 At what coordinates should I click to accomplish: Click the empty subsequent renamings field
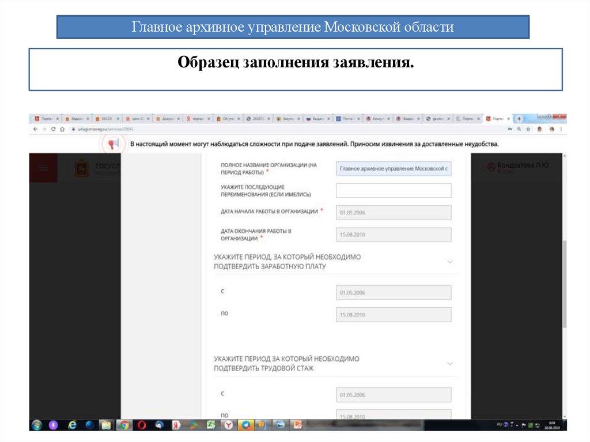[394, 191]
